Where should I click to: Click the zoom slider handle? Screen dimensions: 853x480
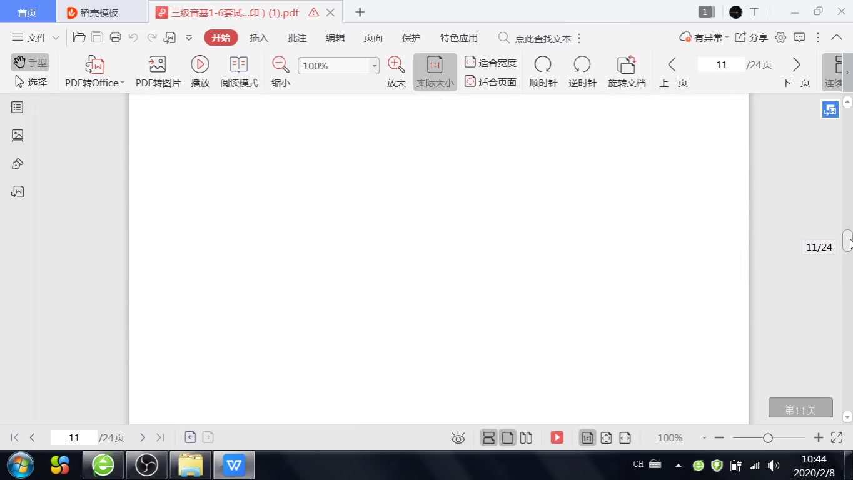point(768,438)
